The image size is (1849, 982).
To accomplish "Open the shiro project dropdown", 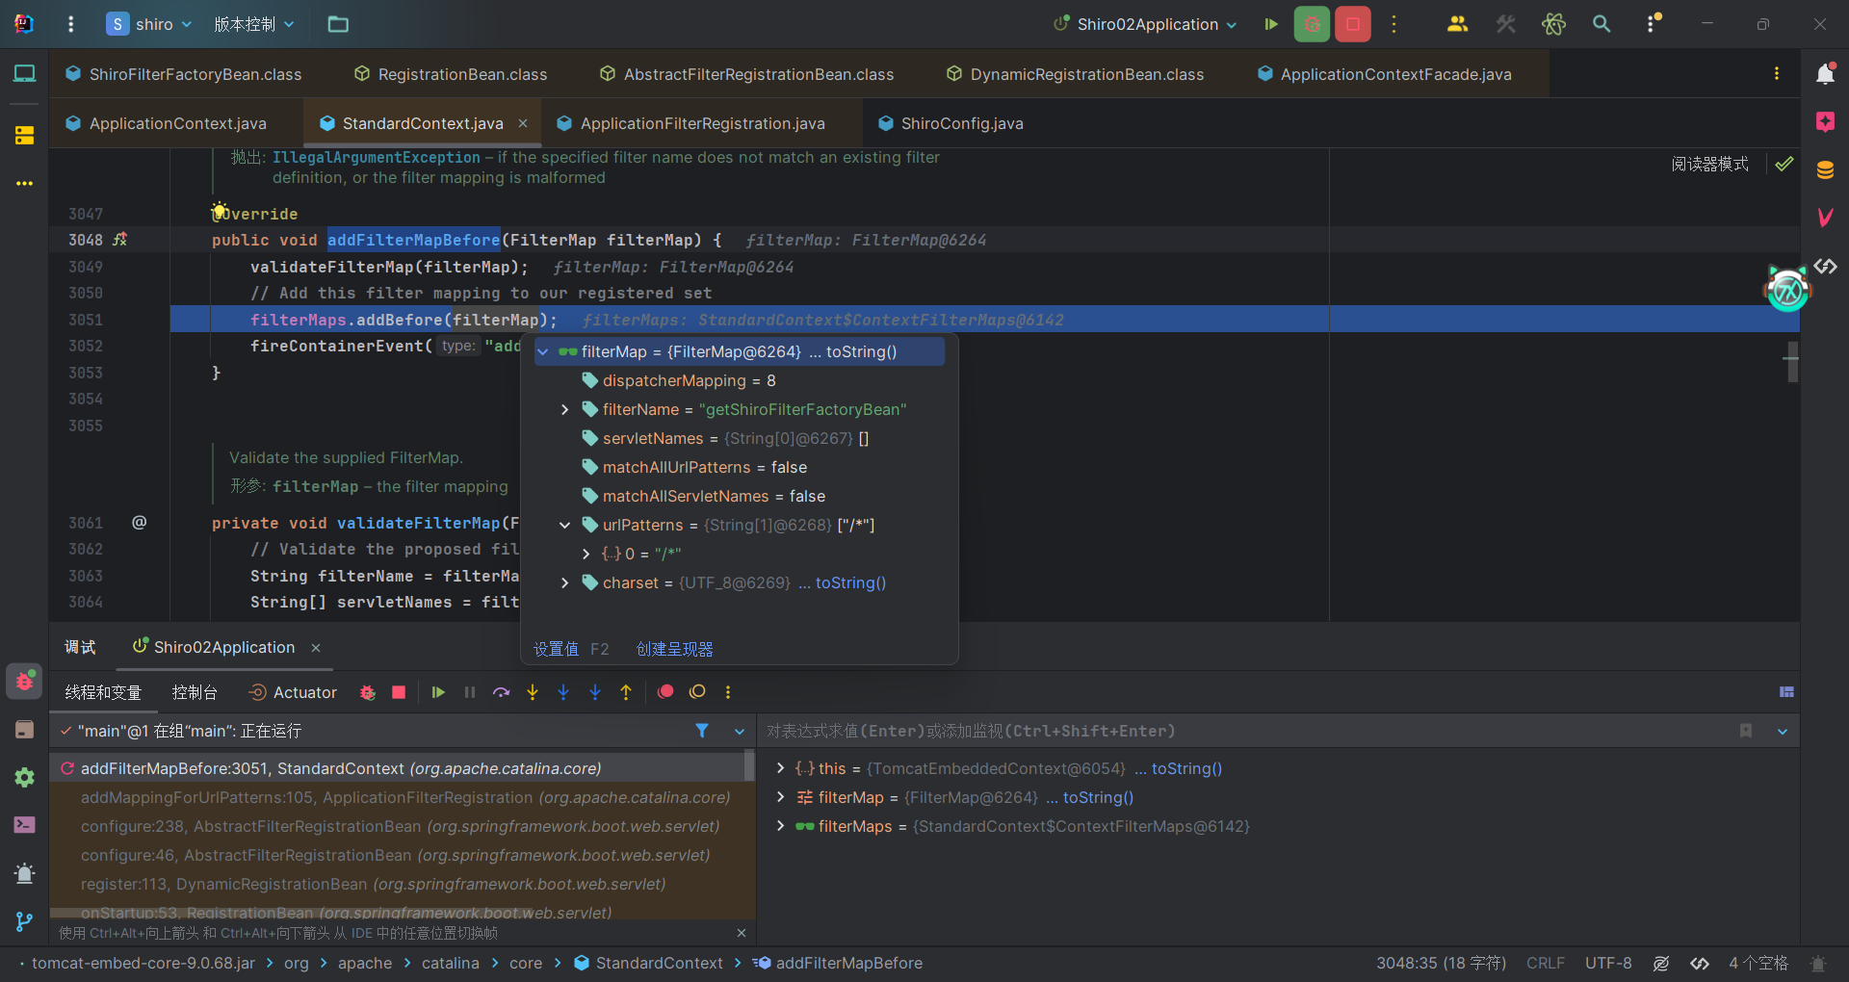I will click(149, 24).
